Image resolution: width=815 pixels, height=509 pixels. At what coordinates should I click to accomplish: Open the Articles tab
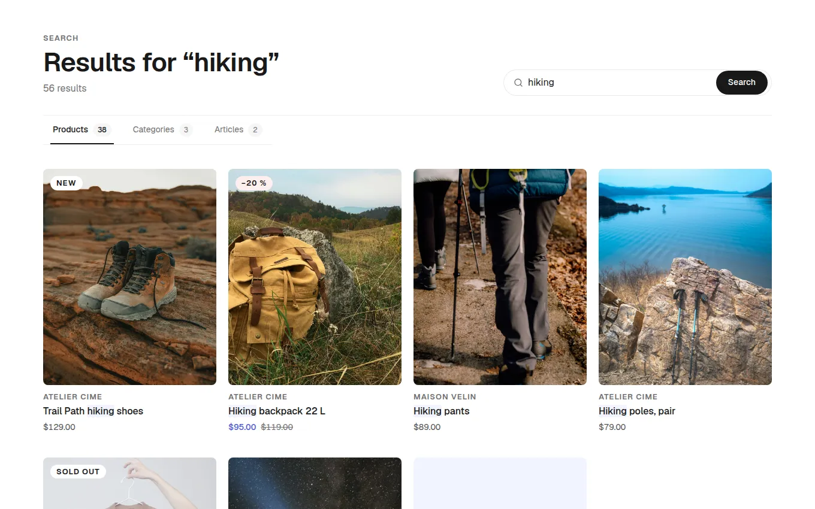coord(238,130)
